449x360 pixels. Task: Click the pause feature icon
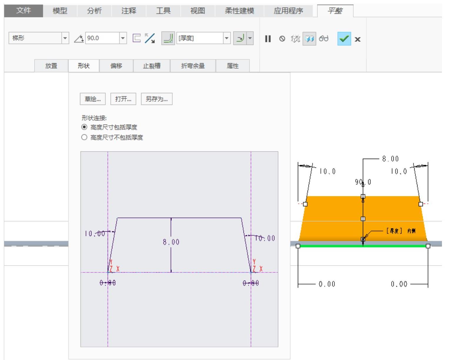(x=268, y=39)
